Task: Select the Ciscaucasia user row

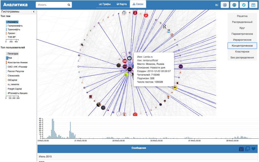Action: (x=13, y=76)
